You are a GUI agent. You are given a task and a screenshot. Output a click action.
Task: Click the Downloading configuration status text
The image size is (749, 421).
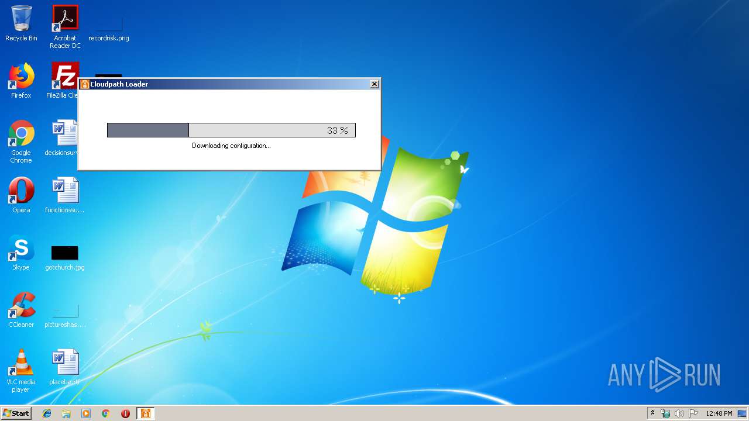(231, 146)
